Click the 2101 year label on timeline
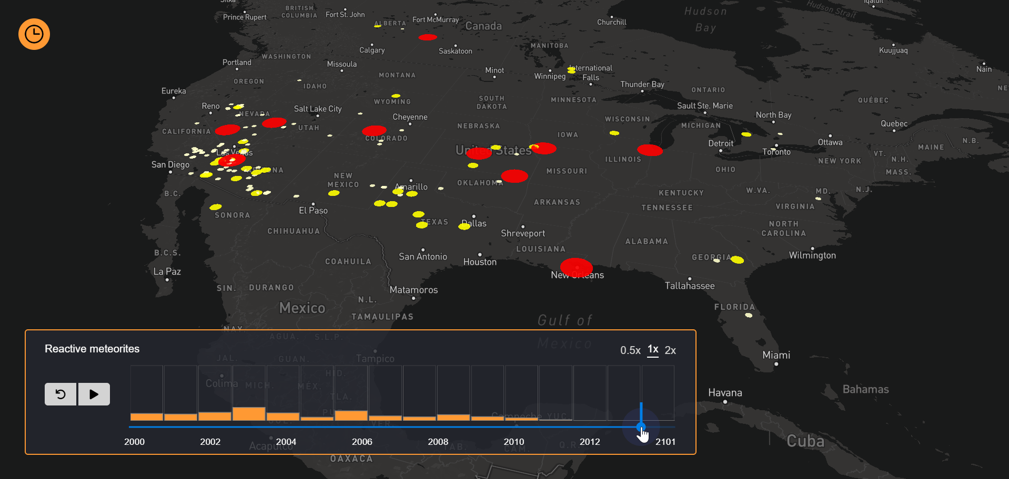 [x=665, y=442]
